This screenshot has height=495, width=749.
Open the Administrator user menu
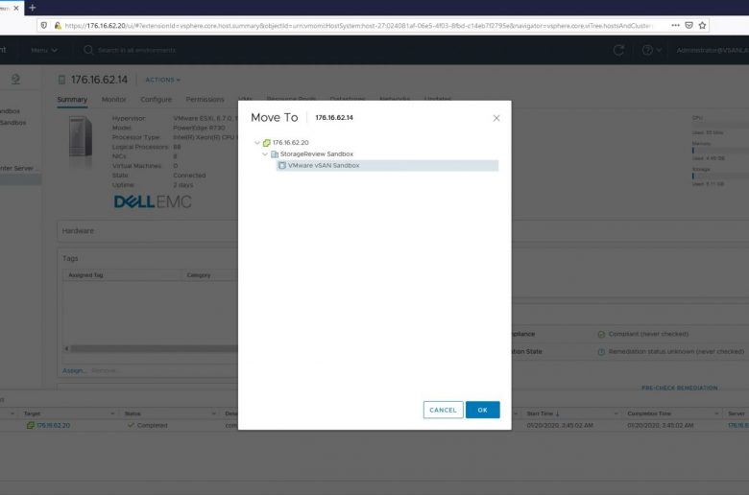(713, 50)
